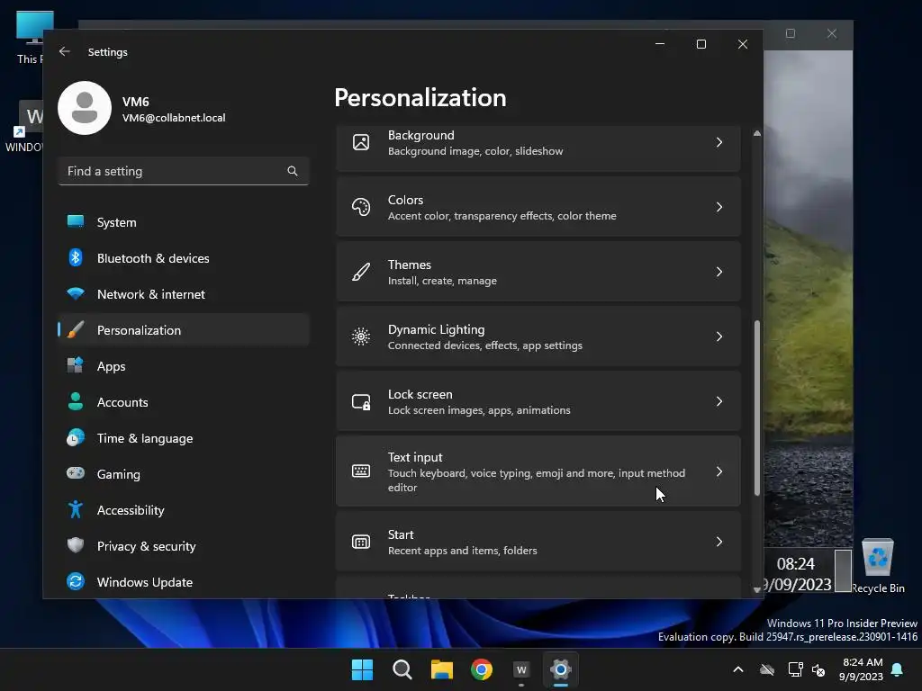
Task: Click the Accessibility figure icon
Action: point(76,509)
